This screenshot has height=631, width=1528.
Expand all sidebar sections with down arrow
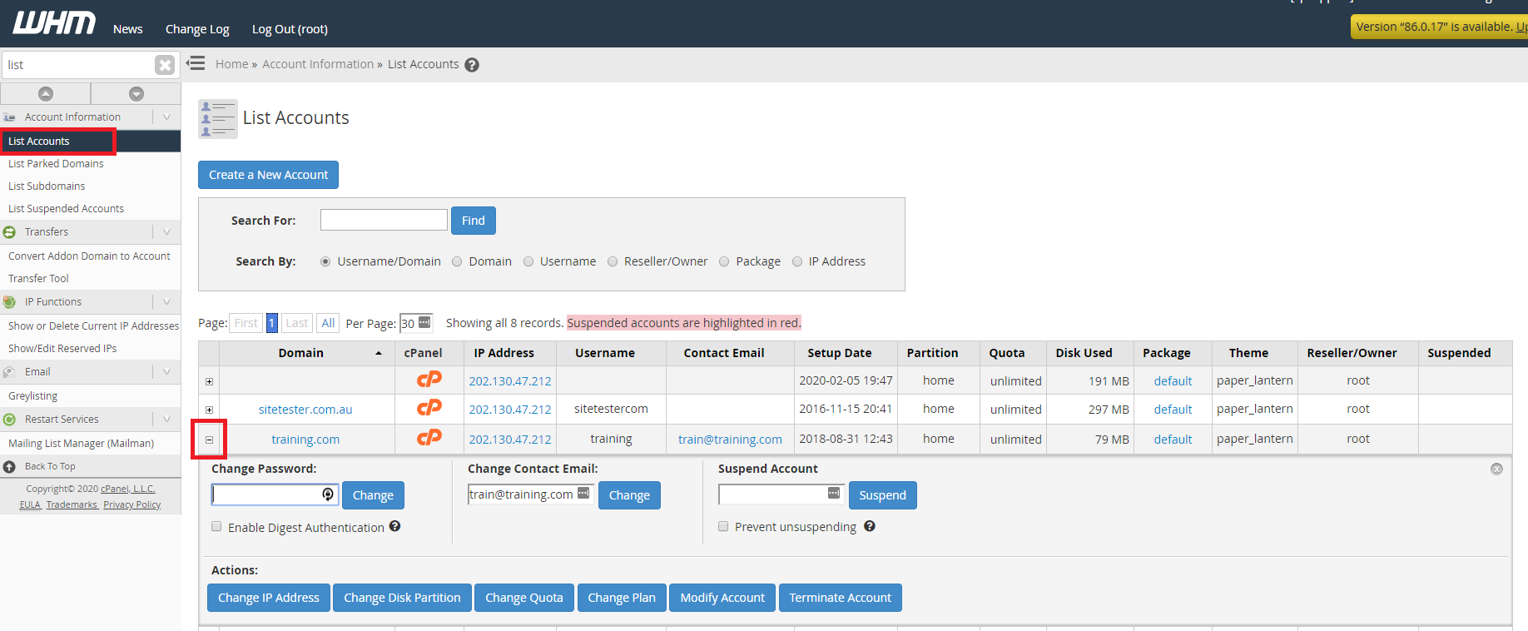(x=136, y=94)
